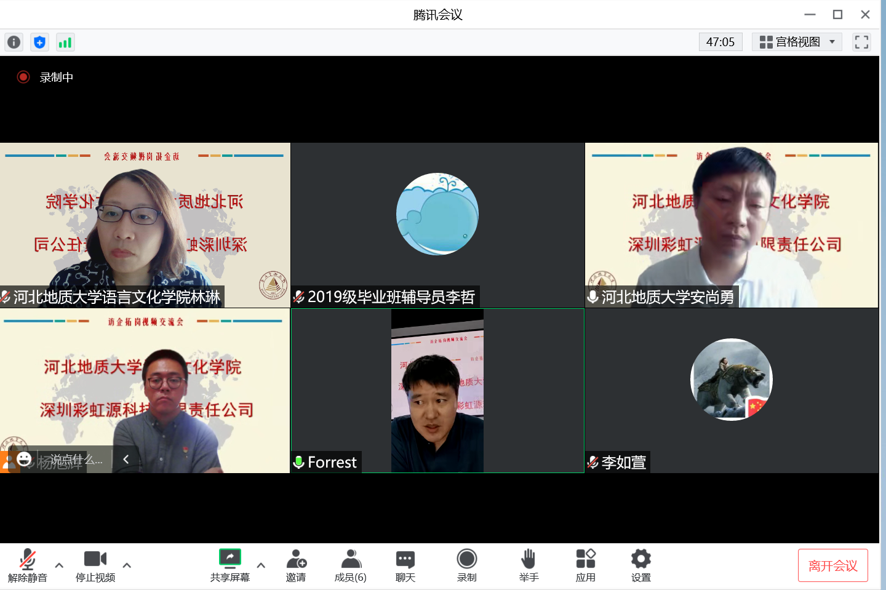The width and height of the screenshot is (886, 590).
Task: Click the blue security shield icon
Action: (39, 42)
